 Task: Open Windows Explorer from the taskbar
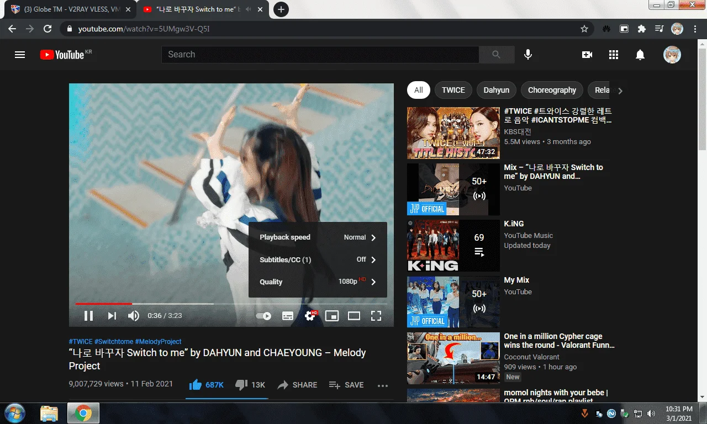pos(49,413)
